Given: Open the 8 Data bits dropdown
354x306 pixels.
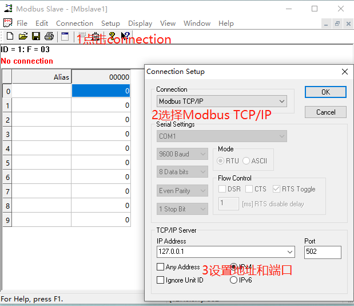Looking at the screenshot, I should point(182,172).
